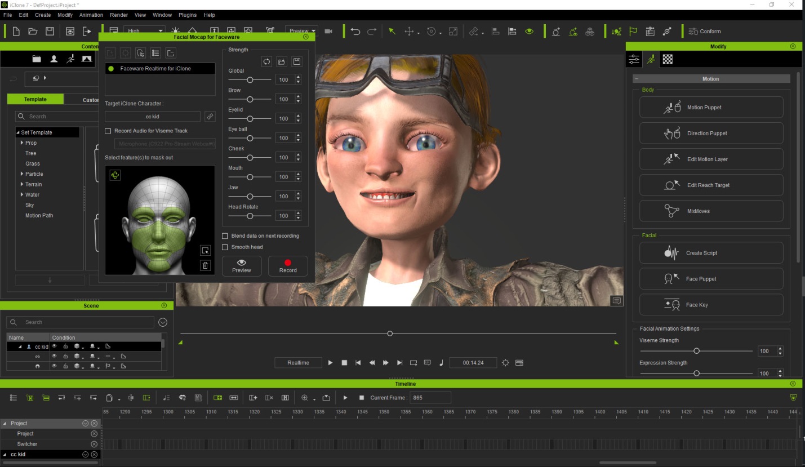This screenshot has width=805, height=467.
Task: Click the link character chain icon
Action: click(210, 117)
